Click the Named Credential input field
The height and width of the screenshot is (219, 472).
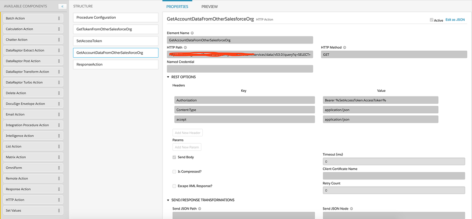240,69
